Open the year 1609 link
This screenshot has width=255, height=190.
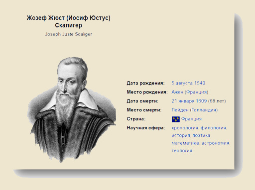(201, 101)
